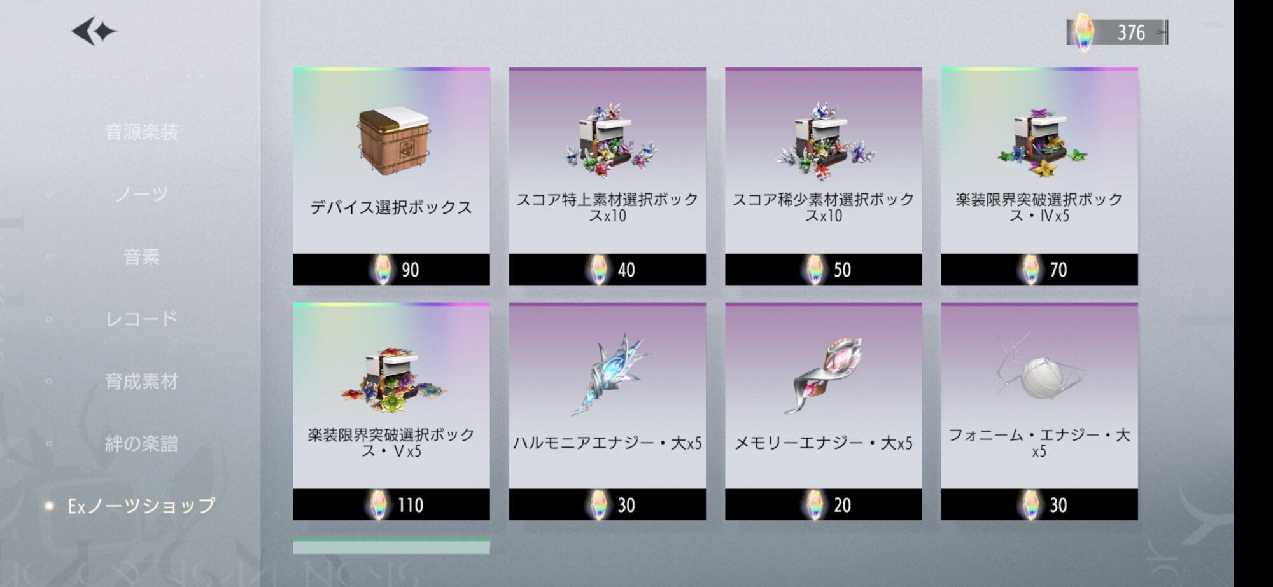The width and height of the screenshot is (1273, 587).
Task: Choose the メモリーエナジー・大 x5 pink ribbon icon
Action: coord(826,375)
